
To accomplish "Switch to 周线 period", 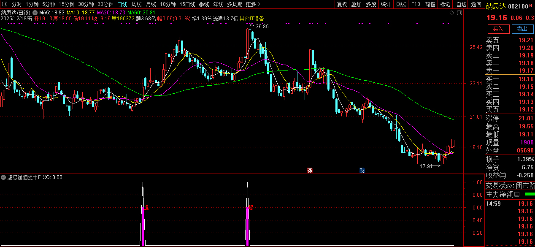I will tap(137, 4).
